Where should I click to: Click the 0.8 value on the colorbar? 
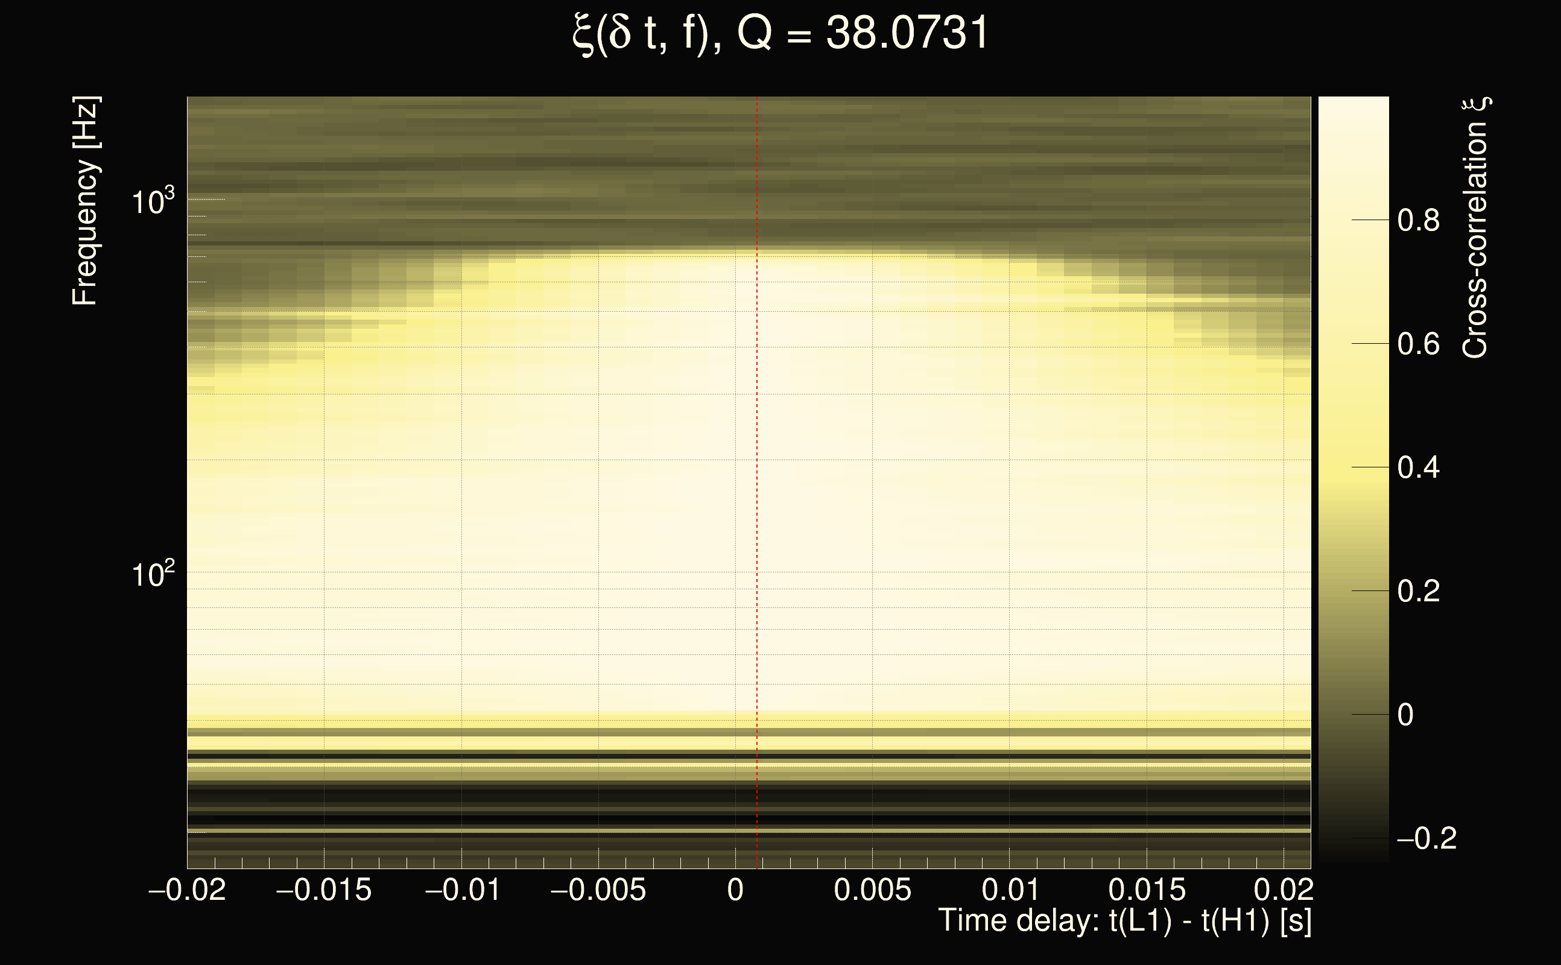(1418, 221)
